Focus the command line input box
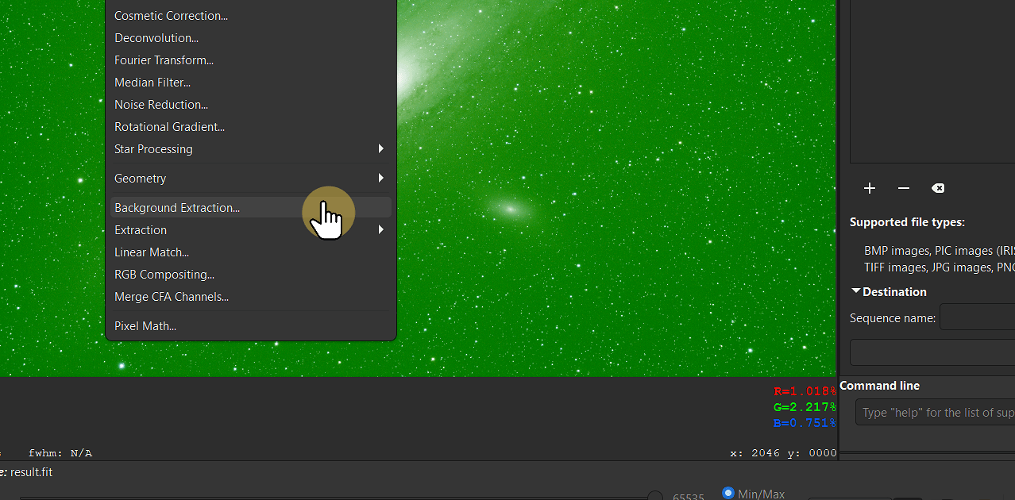This screenshot has height=500, width=1015. click(937, 412)
